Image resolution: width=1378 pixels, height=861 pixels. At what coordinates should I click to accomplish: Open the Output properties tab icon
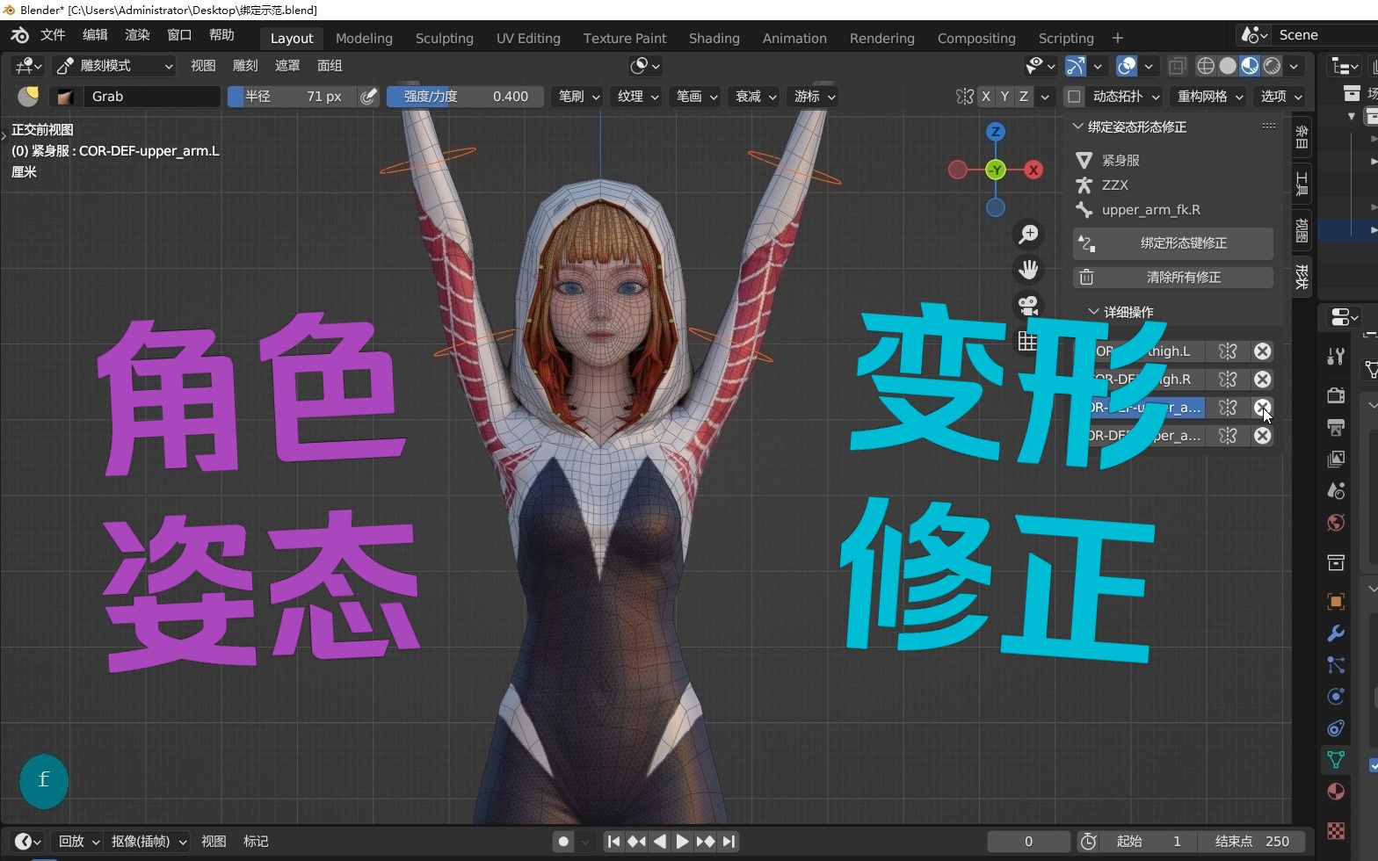pos(1336,428)
